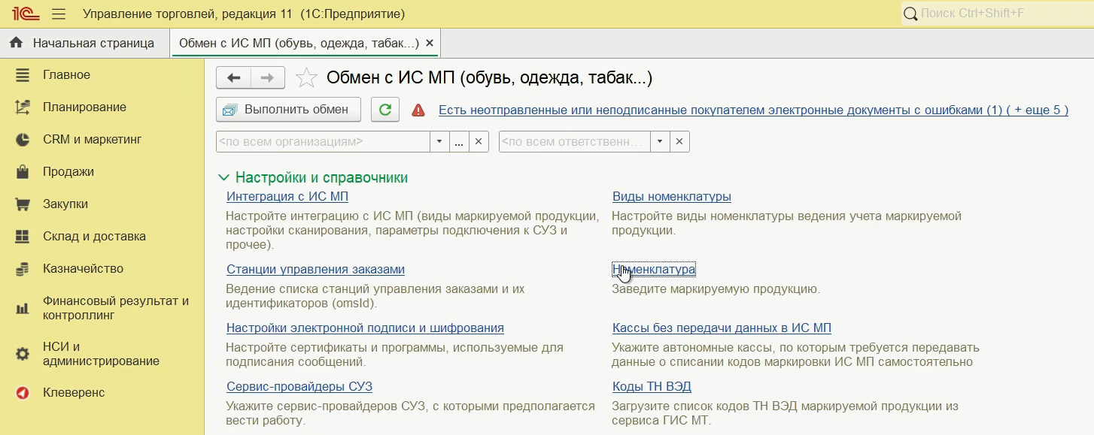Viewport: 1094px width, 435px height.
Task: Go back with the left arrow button
Action: coord(233,77)
